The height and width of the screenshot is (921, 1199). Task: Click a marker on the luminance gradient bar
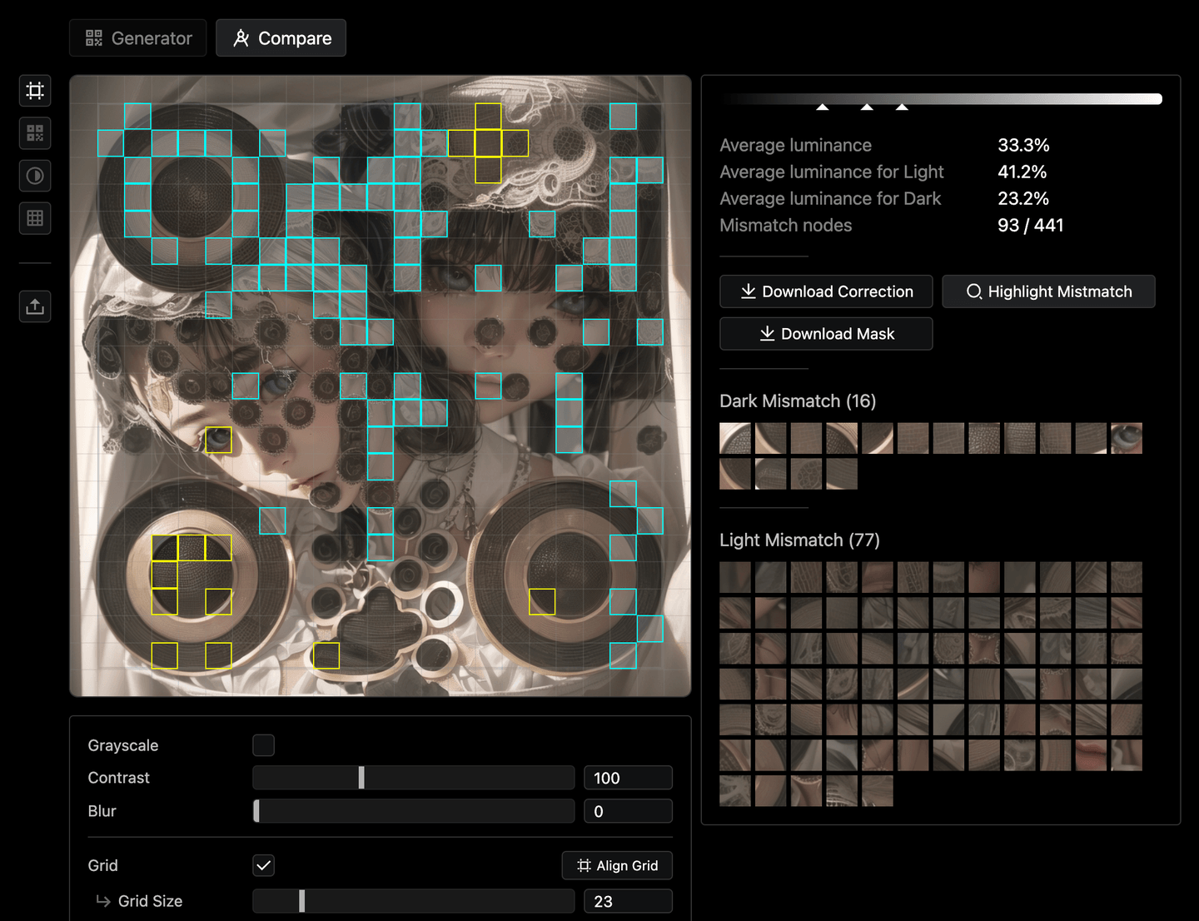pyautogui.click(x=823, y=106)
